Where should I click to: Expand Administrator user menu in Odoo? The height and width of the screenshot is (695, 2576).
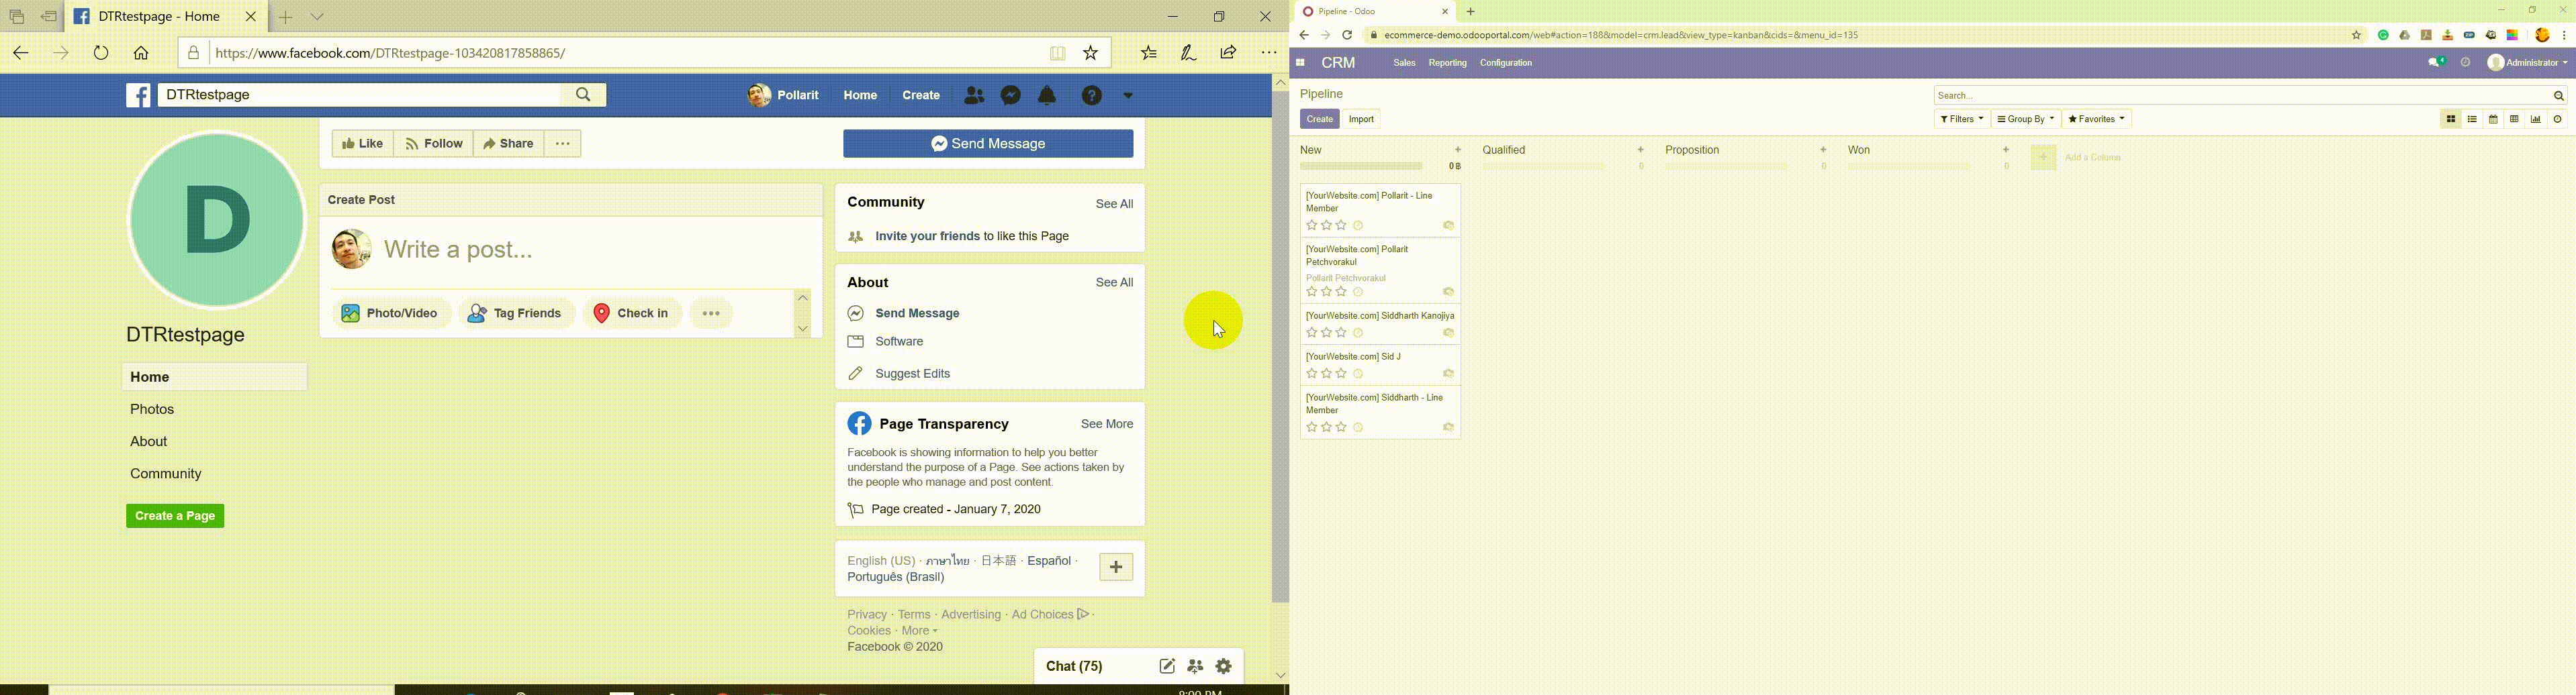[x=2527, y=63]
